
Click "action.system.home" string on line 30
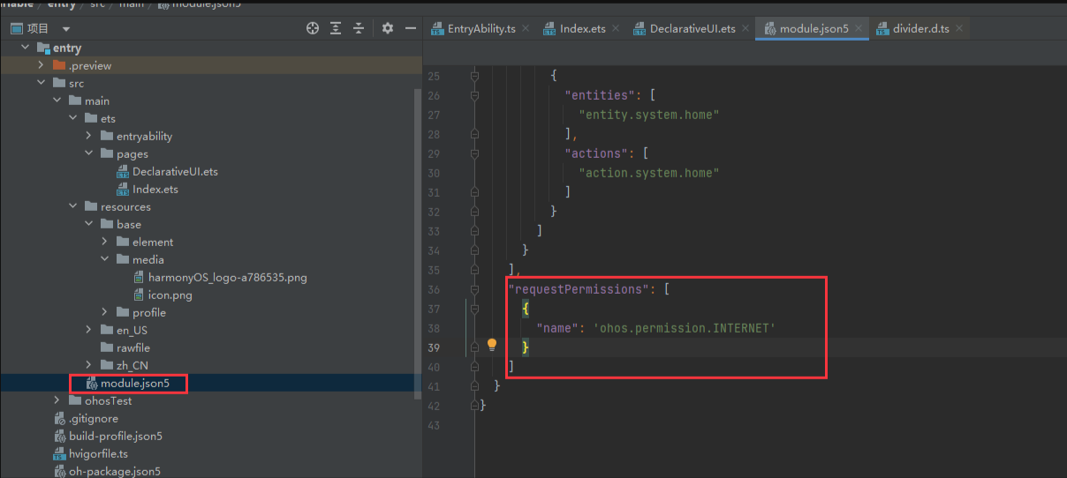[x=649, y=173]
